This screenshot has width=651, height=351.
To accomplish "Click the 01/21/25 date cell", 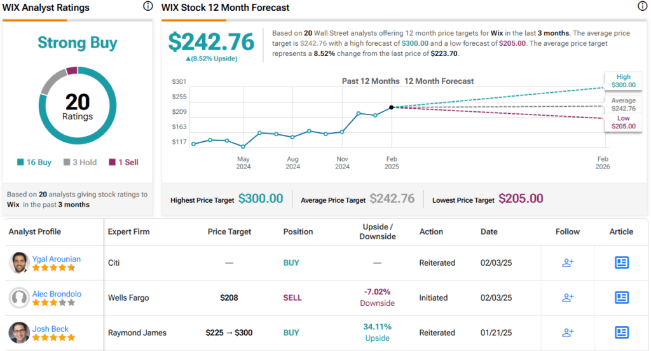I will [496, 333].
